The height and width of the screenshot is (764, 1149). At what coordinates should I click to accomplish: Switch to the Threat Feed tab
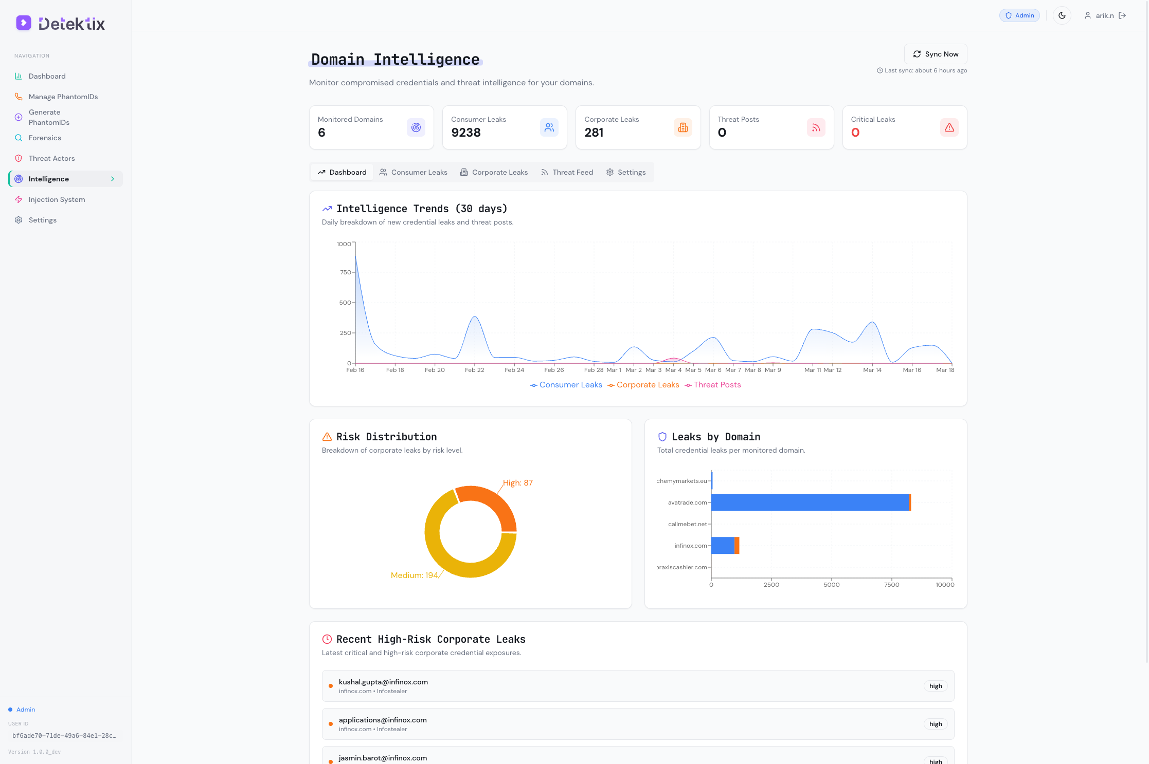[x=567, y=172]
